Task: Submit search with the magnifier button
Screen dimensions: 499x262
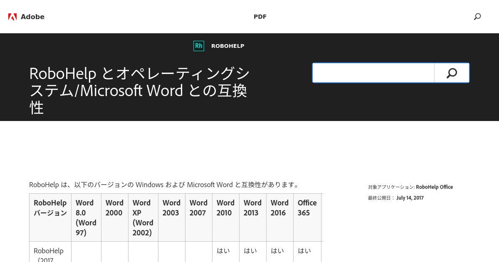Action: click(x=452, y=73)
